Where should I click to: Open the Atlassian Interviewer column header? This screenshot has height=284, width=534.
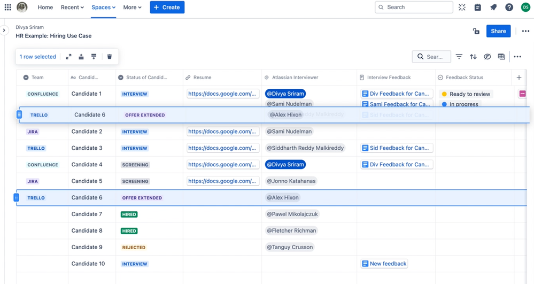click(309, 78)
